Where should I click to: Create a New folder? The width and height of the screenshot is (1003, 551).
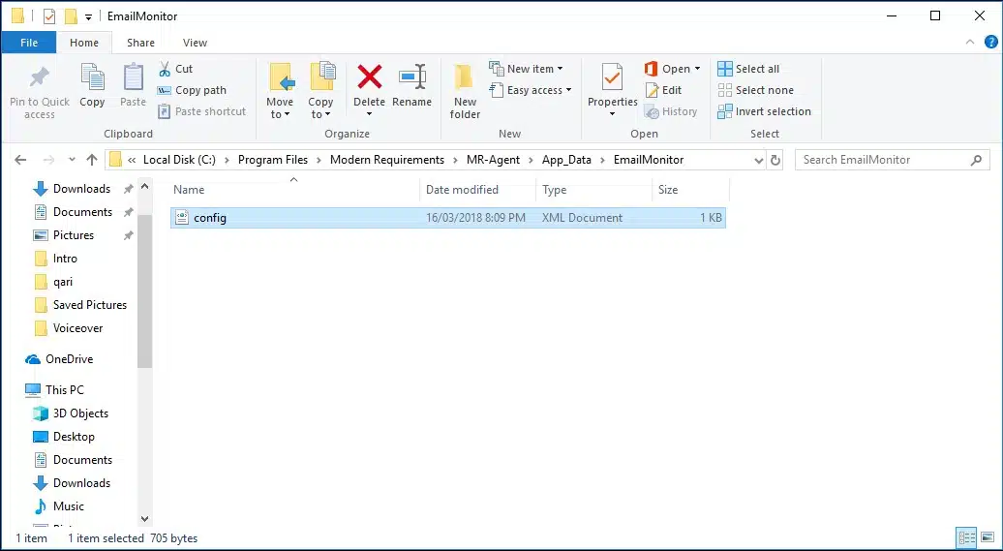click(465, 89)
